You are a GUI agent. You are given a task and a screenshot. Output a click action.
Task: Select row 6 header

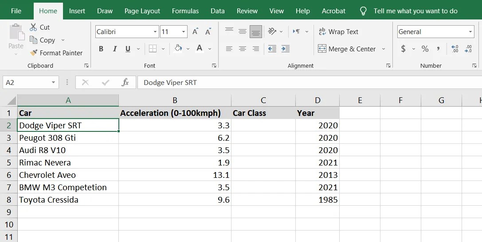coord(8,175)
